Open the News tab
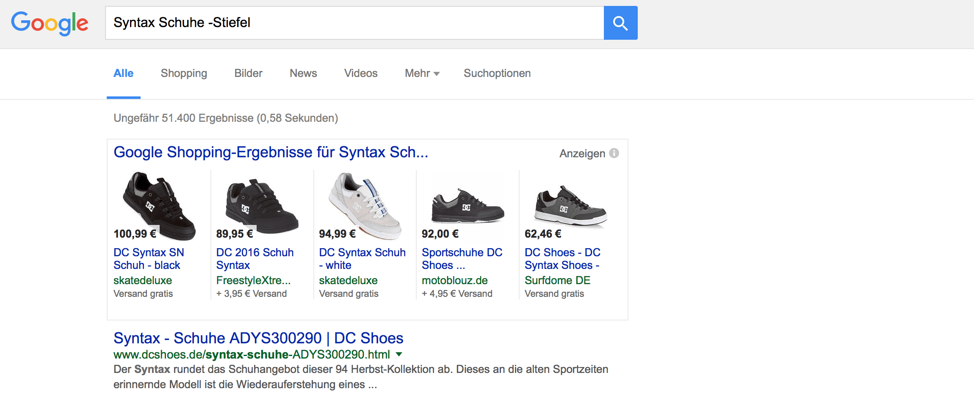The width and height of the screenshot is (974, 400). [x=303, y=73]
